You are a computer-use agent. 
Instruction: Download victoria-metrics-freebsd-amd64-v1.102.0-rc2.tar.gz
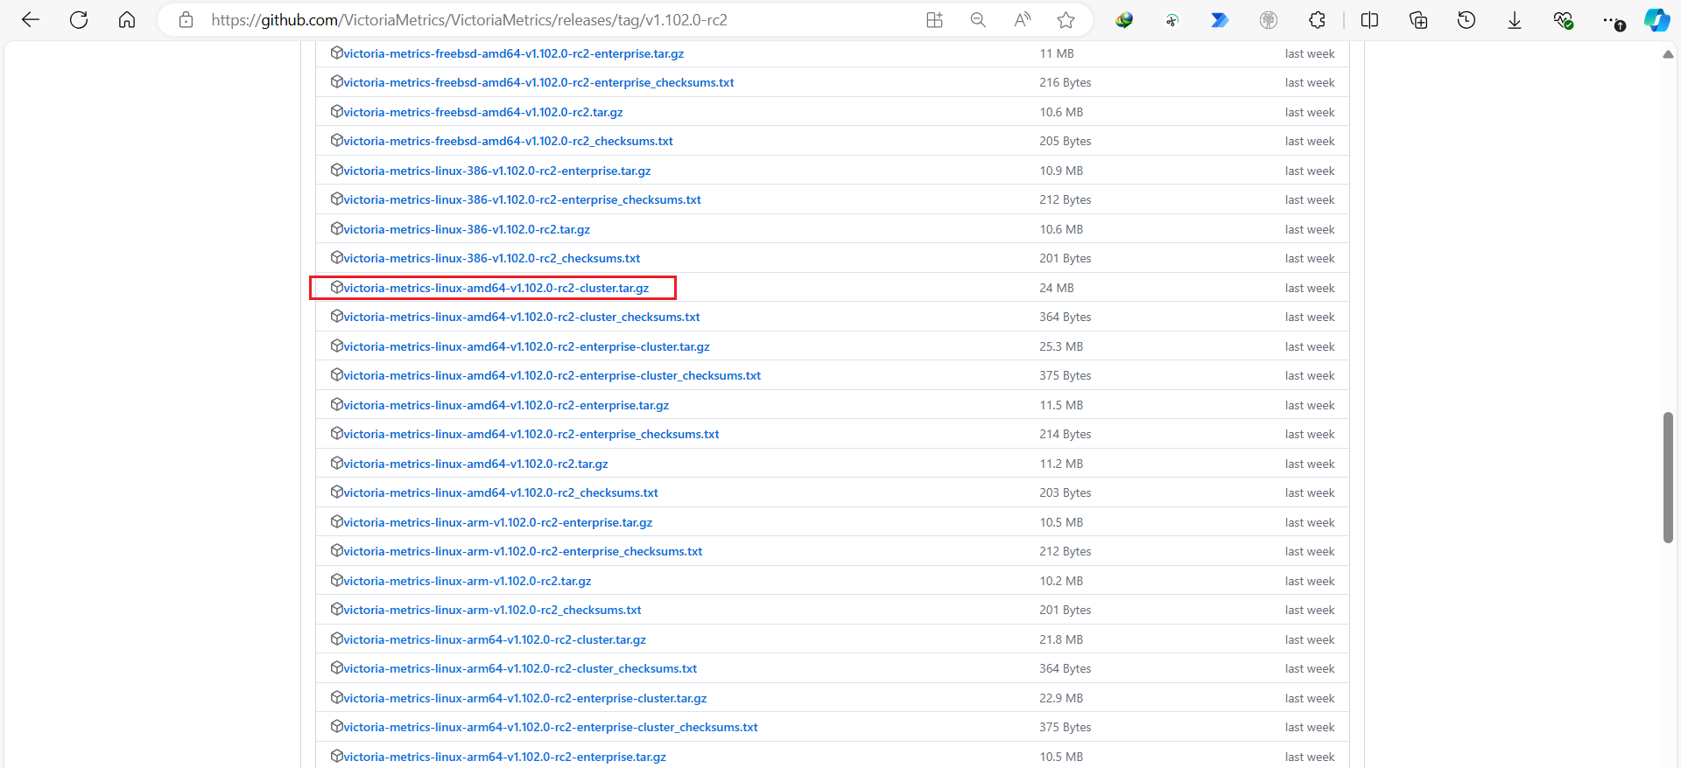coord(483,112)
